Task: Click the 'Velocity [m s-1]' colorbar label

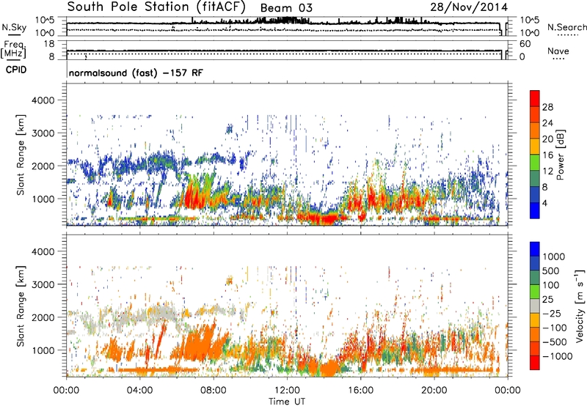Action: (580, 306)
